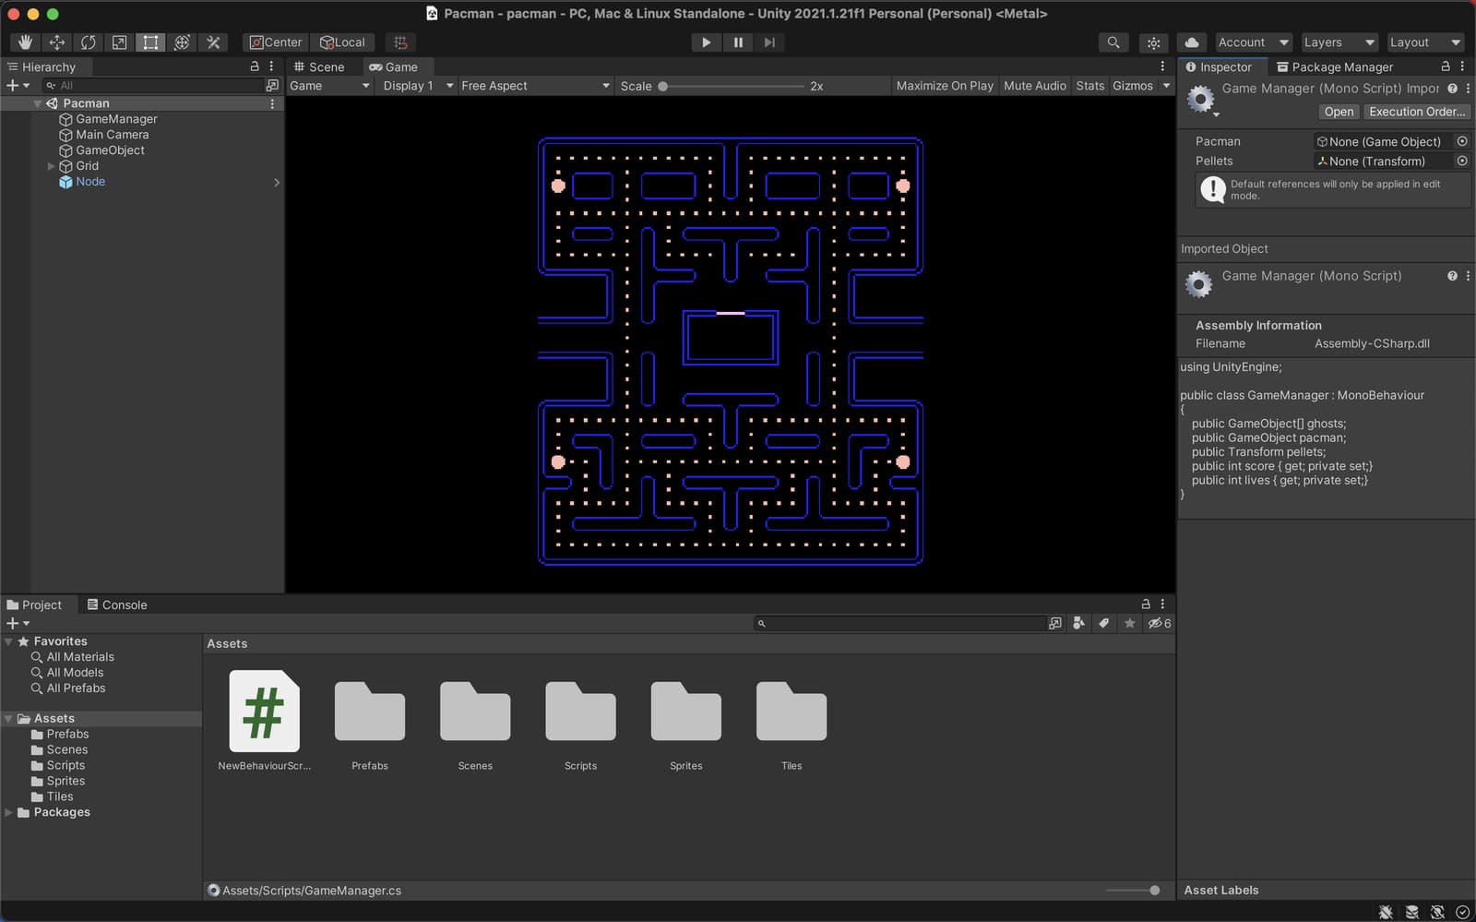This screenshot has height=922, width=1476.
Task: Select the Node prefab in Hierarchy
Action: [x=90, y=182]
